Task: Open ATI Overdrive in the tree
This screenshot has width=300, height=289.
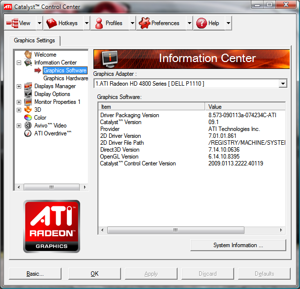Action: [53, 133]
